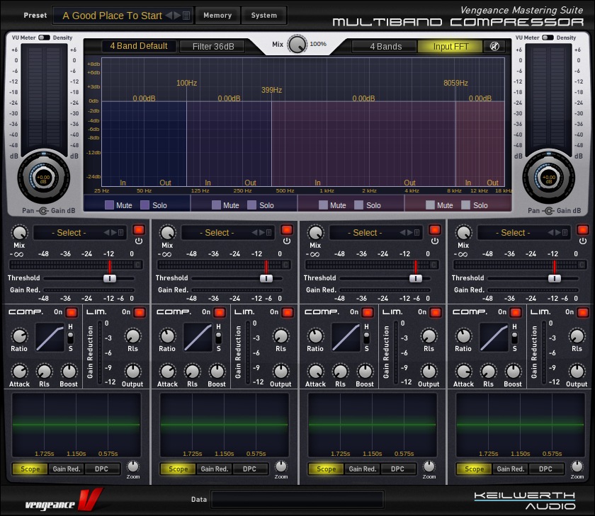Click the first band's scope Zoom knob
The height and width of the screenshot is (516, 595).
pos(133,466)
